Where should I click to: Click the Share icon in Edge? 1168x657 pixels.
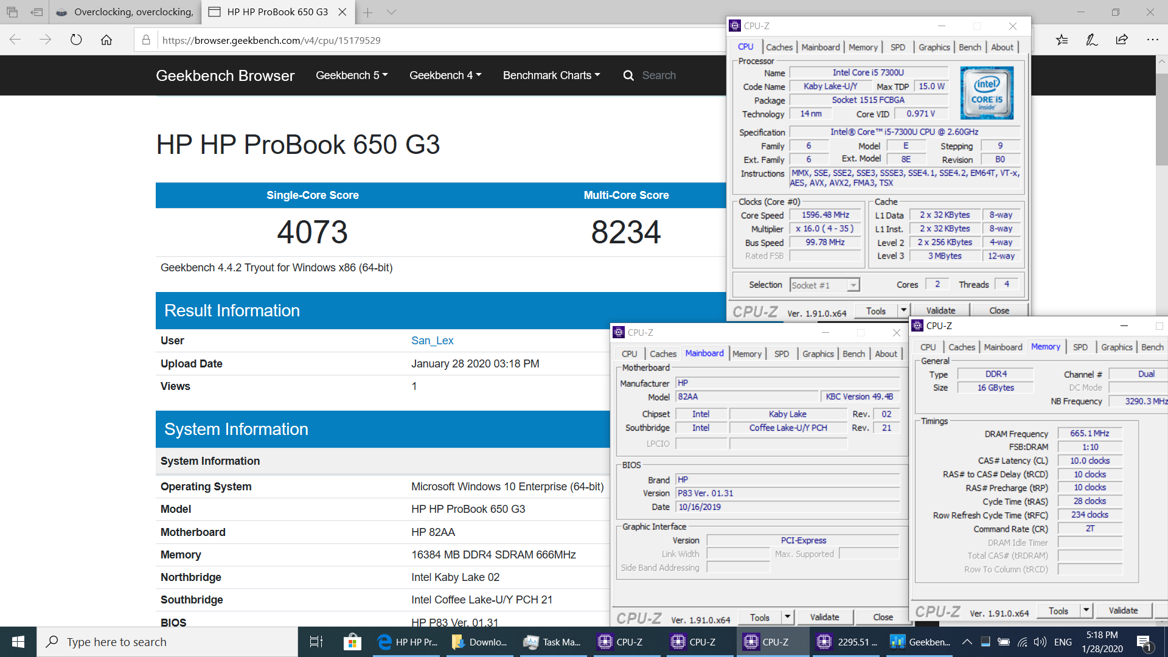[1122, 40]
